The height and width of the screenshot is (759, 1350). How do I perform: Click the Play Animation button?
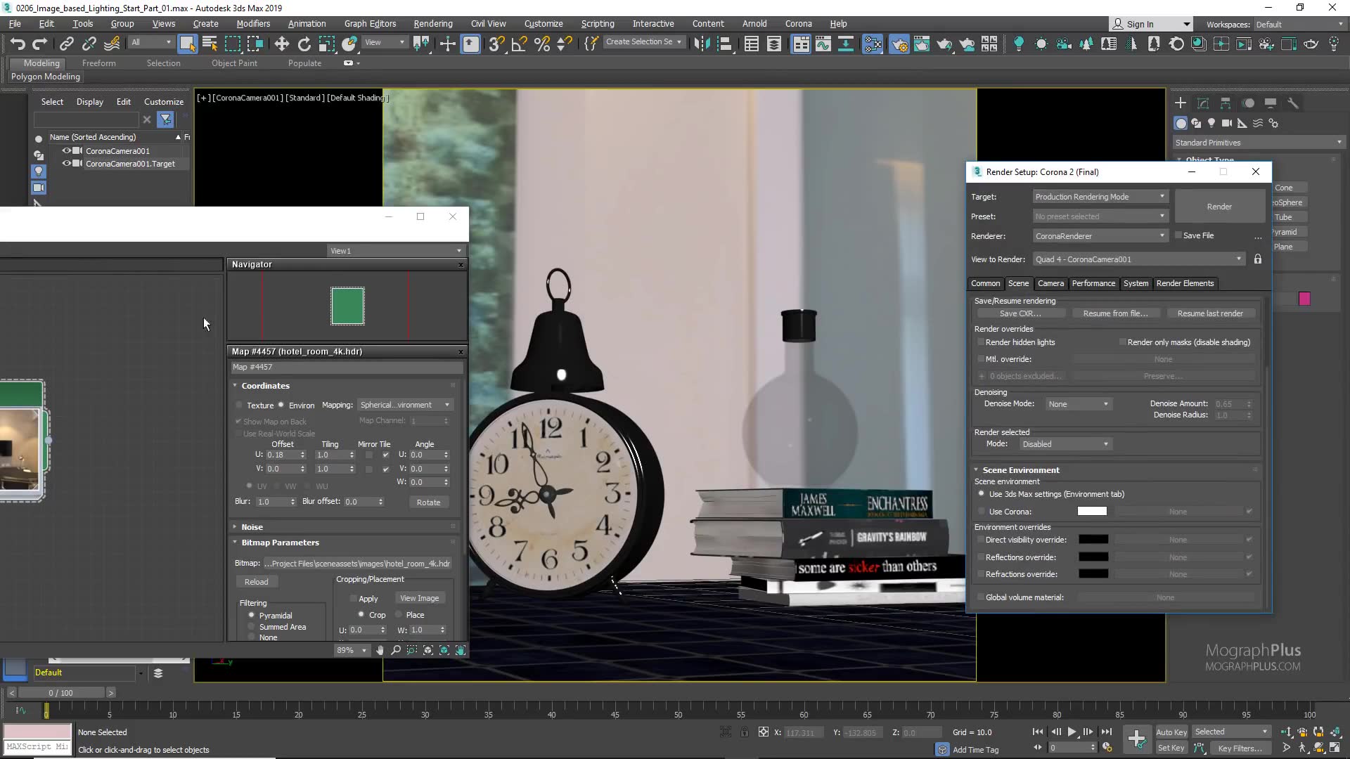[1072, 732]
